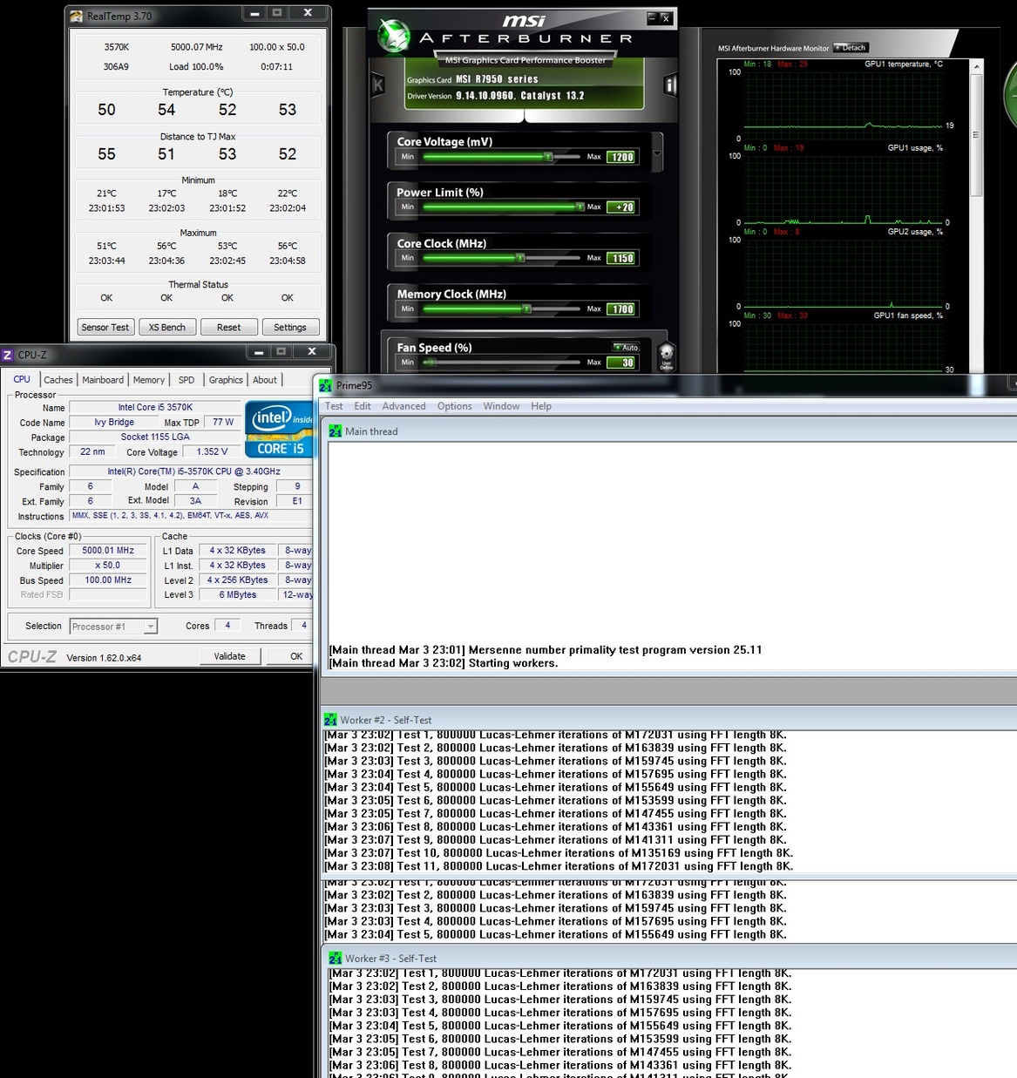Switch to the Mainboard tab in CPU-Z
Image resolution: width=1017 pixels, height=1078 pixels.
point(103,380)
